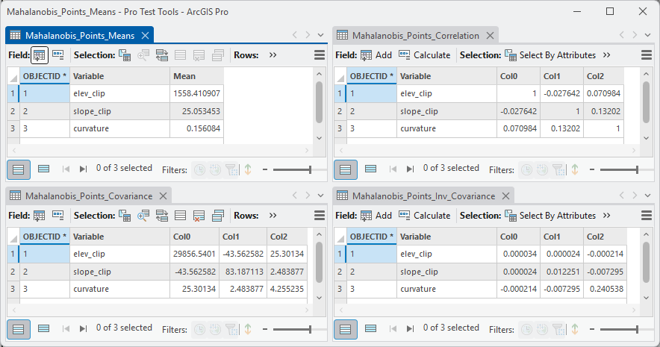Toggle Show Selected Records in Covariance table
The image size is (660, 347).
pyautogui.click(x=44, y=329)
